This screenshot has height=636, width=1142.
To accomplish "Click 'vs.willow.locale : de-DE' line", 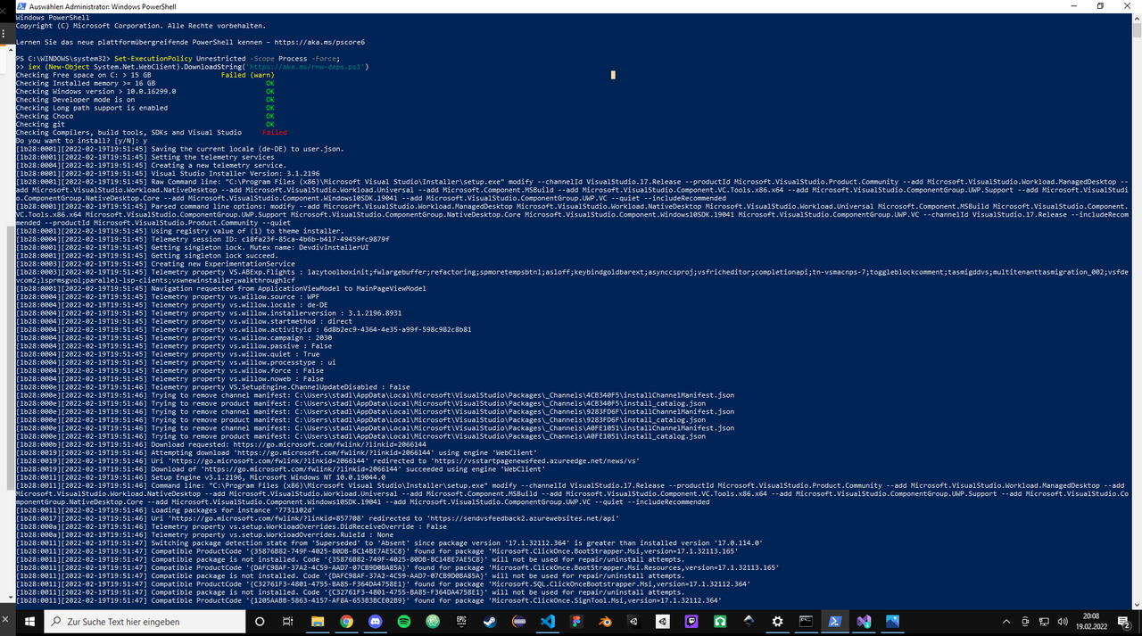I will tap(172, 305).
